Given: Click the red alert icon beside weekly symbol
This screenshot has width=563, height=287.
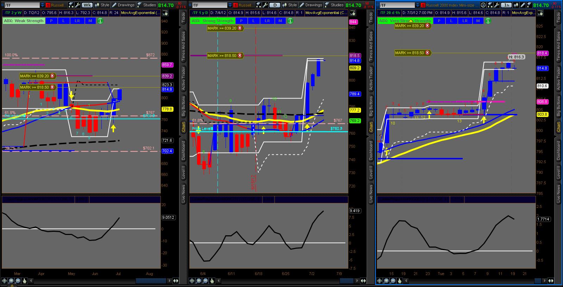Looking at the screenshot, I should tap(48, 5).
